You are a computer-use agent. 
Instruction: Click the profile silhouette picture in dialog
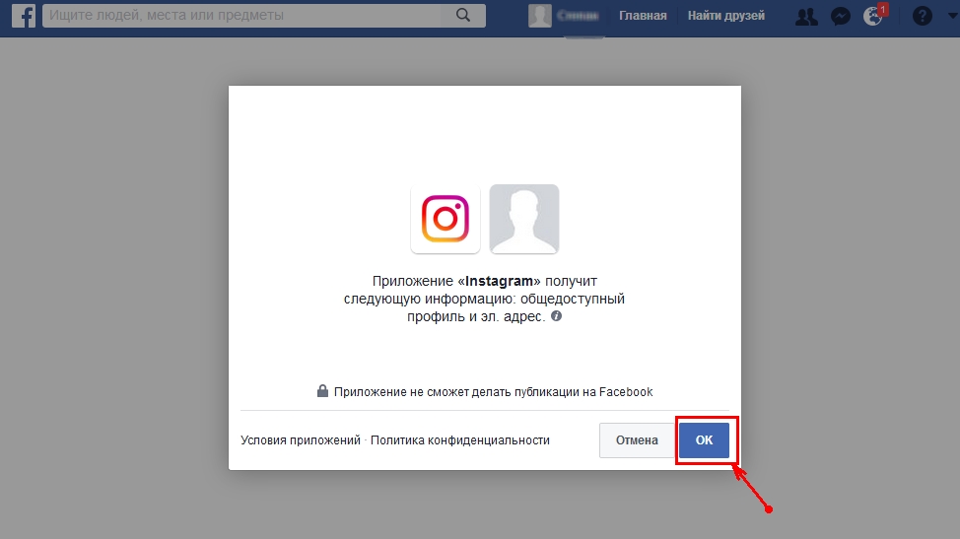coord(524,219)
